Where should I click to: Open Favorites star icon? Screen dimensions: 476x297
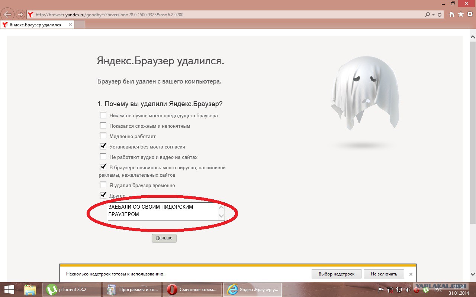[461, 14]
